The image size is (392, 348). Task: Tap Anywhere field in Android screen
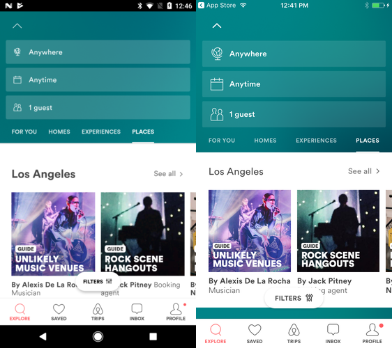click(98, 52)
